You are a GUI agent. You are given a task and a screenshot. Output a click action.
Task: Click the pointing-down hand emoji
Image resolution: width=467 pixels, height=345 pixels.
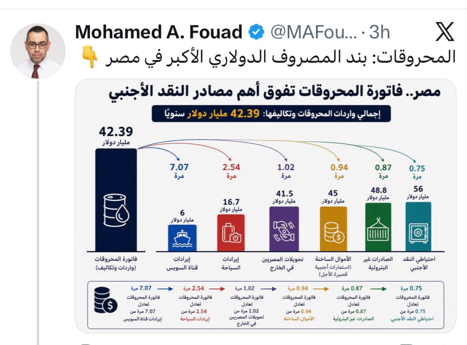[x=90, y=57]
